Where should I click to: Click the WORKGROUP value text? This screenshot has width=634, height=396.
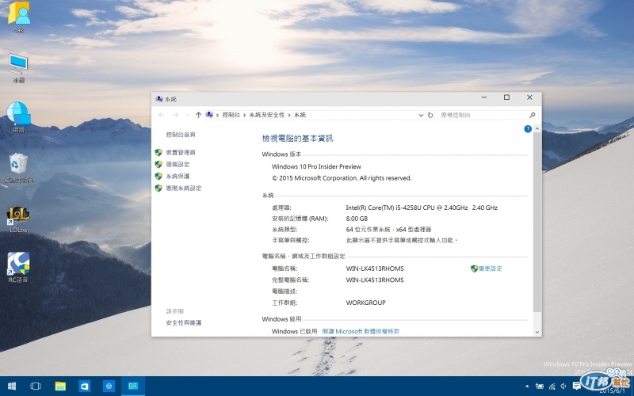[x=365, y=303]
